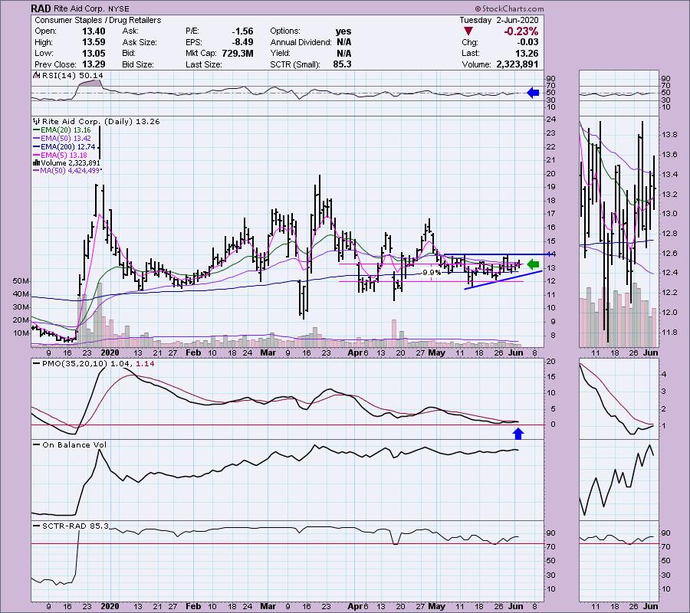The image size is (690, 613).
Task: Click the EPS value -8.49
Action: (x=242, y=42)
